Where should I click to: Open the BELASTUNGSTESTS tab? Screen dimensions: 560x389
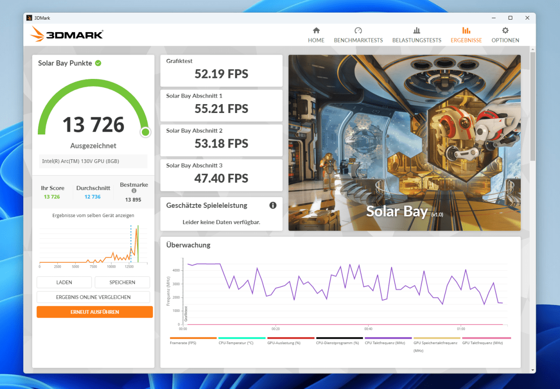click(417, 35)
